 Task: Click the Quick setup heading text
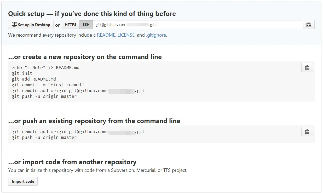(92, 14)
